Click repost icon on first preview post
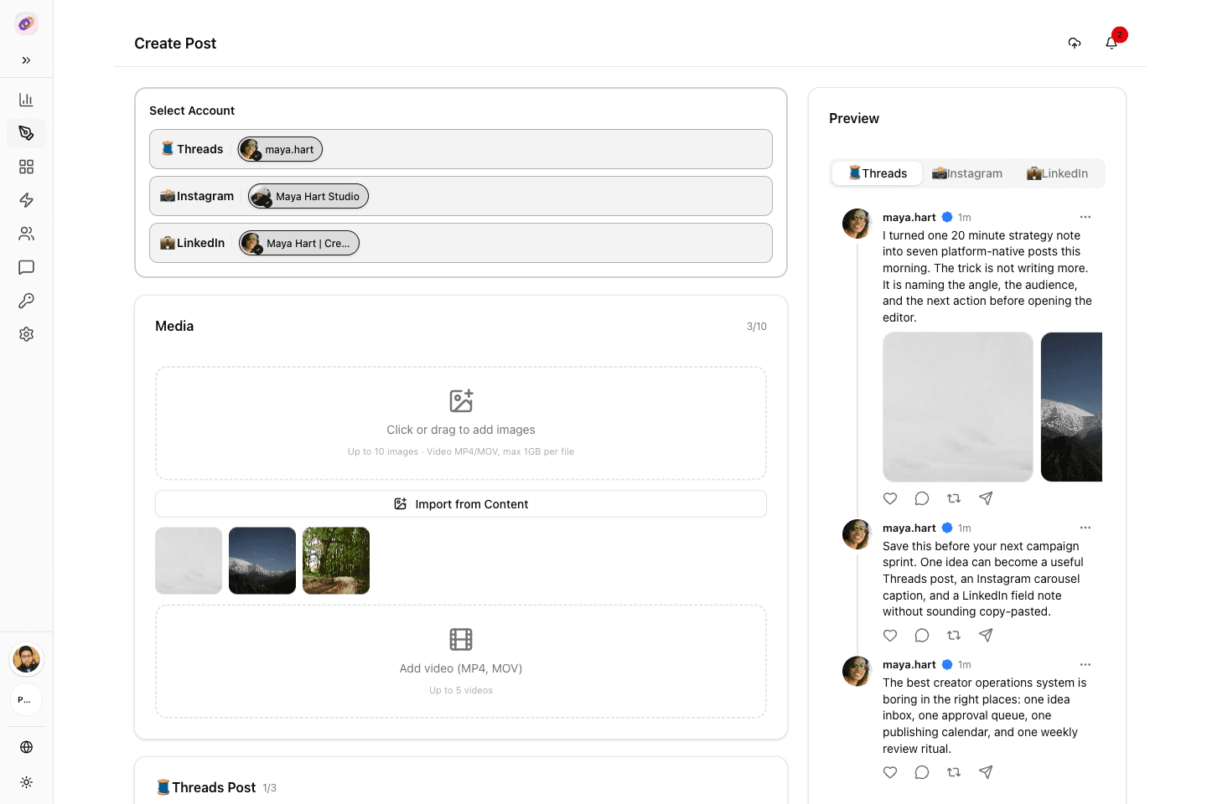The width and height of the screenshot is (1207, 804). click(x=954, y=498)
